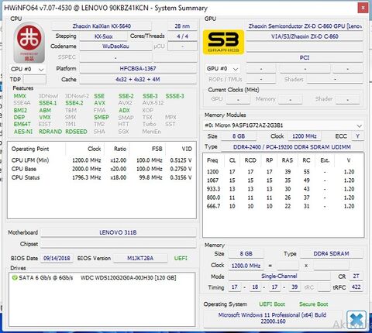The image size is (372, 333).
Task: Click the CPU Base operating point row
Action: [102, 169]
